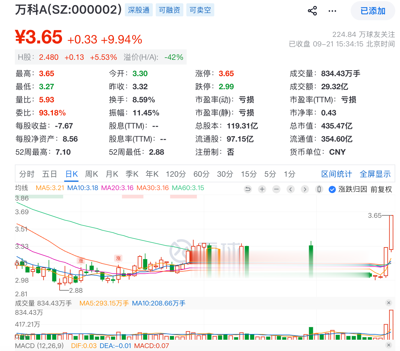The width and height of the screenshot is (400, 351).
Task: Click the MA30:3.16 indicator label
Action: click(x=152, y=188)
